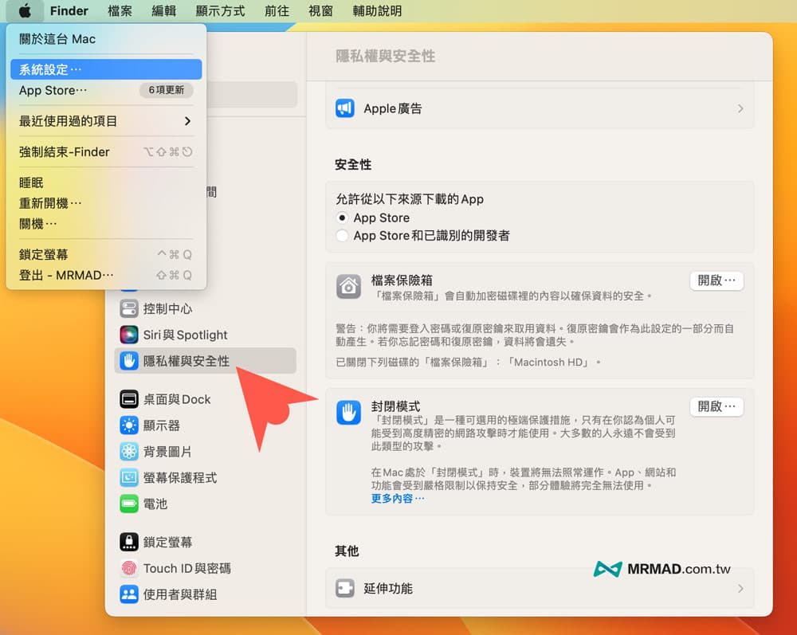The width and height of the screenshot is (797, 635).
Task: Select 顯示器 in the sidebar
Action: pyautogui.click(x=206, y=425)
